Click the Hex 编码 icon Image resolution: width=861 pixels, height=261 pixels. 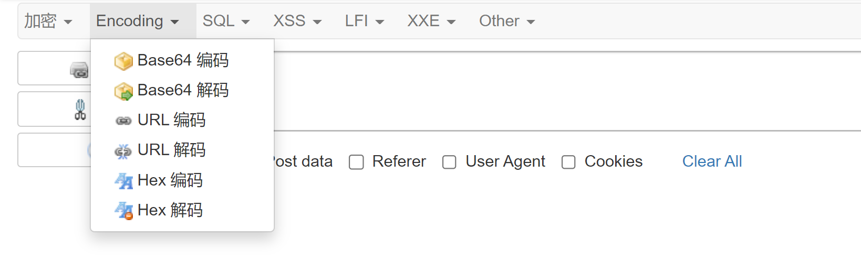[124, 181]
